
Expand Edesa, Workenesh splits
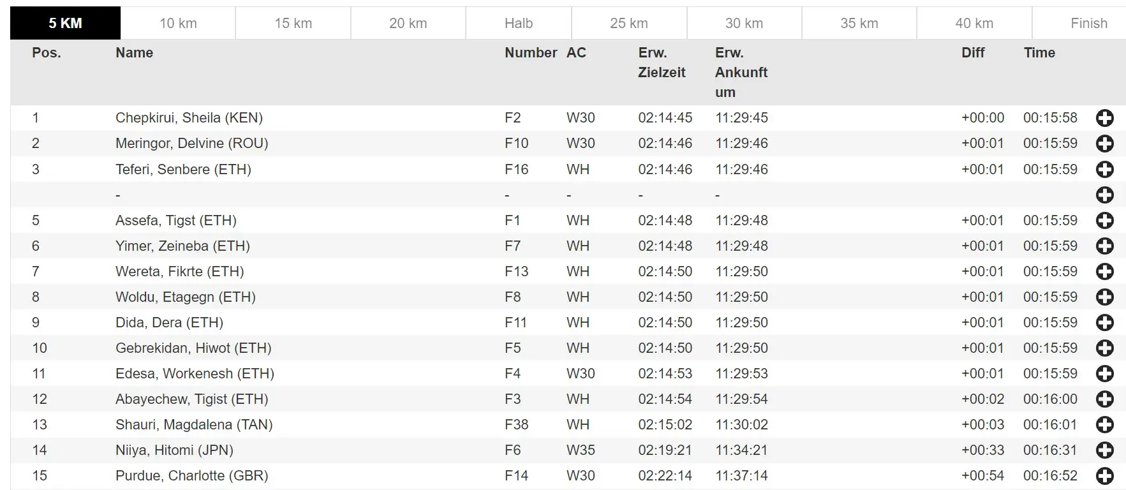[x=1104, y=373]
